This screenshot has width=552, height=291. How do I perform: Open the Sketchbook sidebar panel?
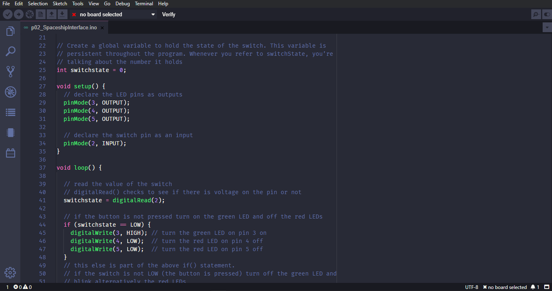point(10,31)
